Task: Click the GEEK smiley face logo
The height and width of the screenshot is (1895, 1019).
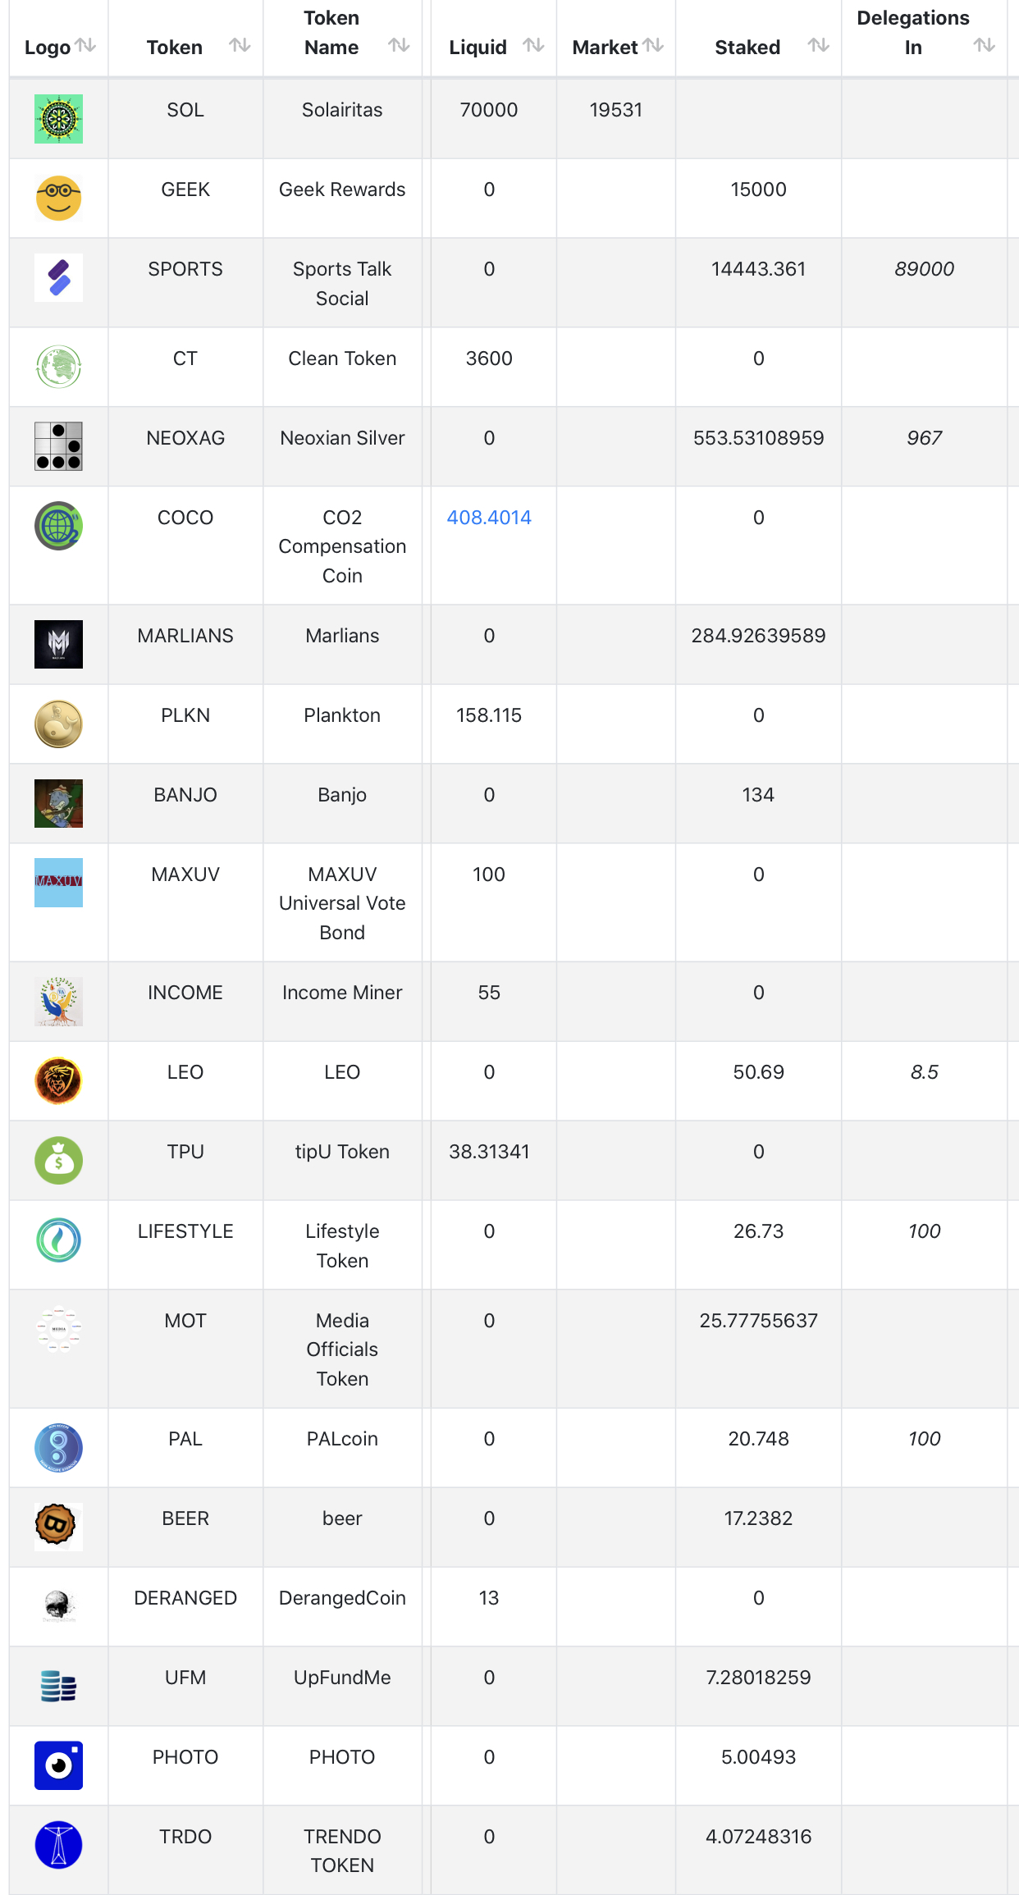Action: (58, 199)
